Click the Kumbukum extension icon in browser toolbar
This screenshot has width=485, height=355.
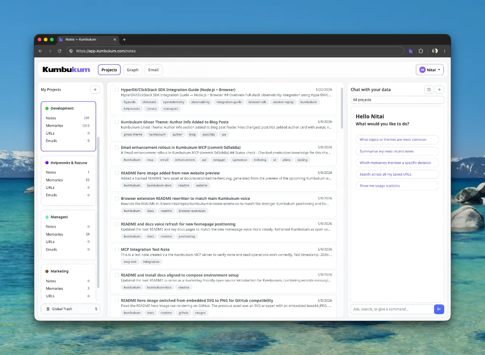411,51
